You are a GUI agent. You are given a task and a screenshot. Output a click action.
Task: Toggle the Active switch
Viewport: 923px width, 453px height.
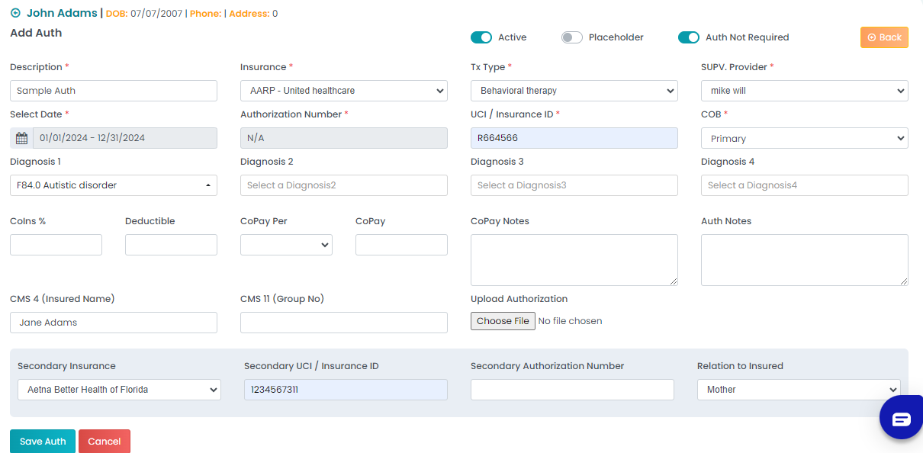(x=481, y=37)
